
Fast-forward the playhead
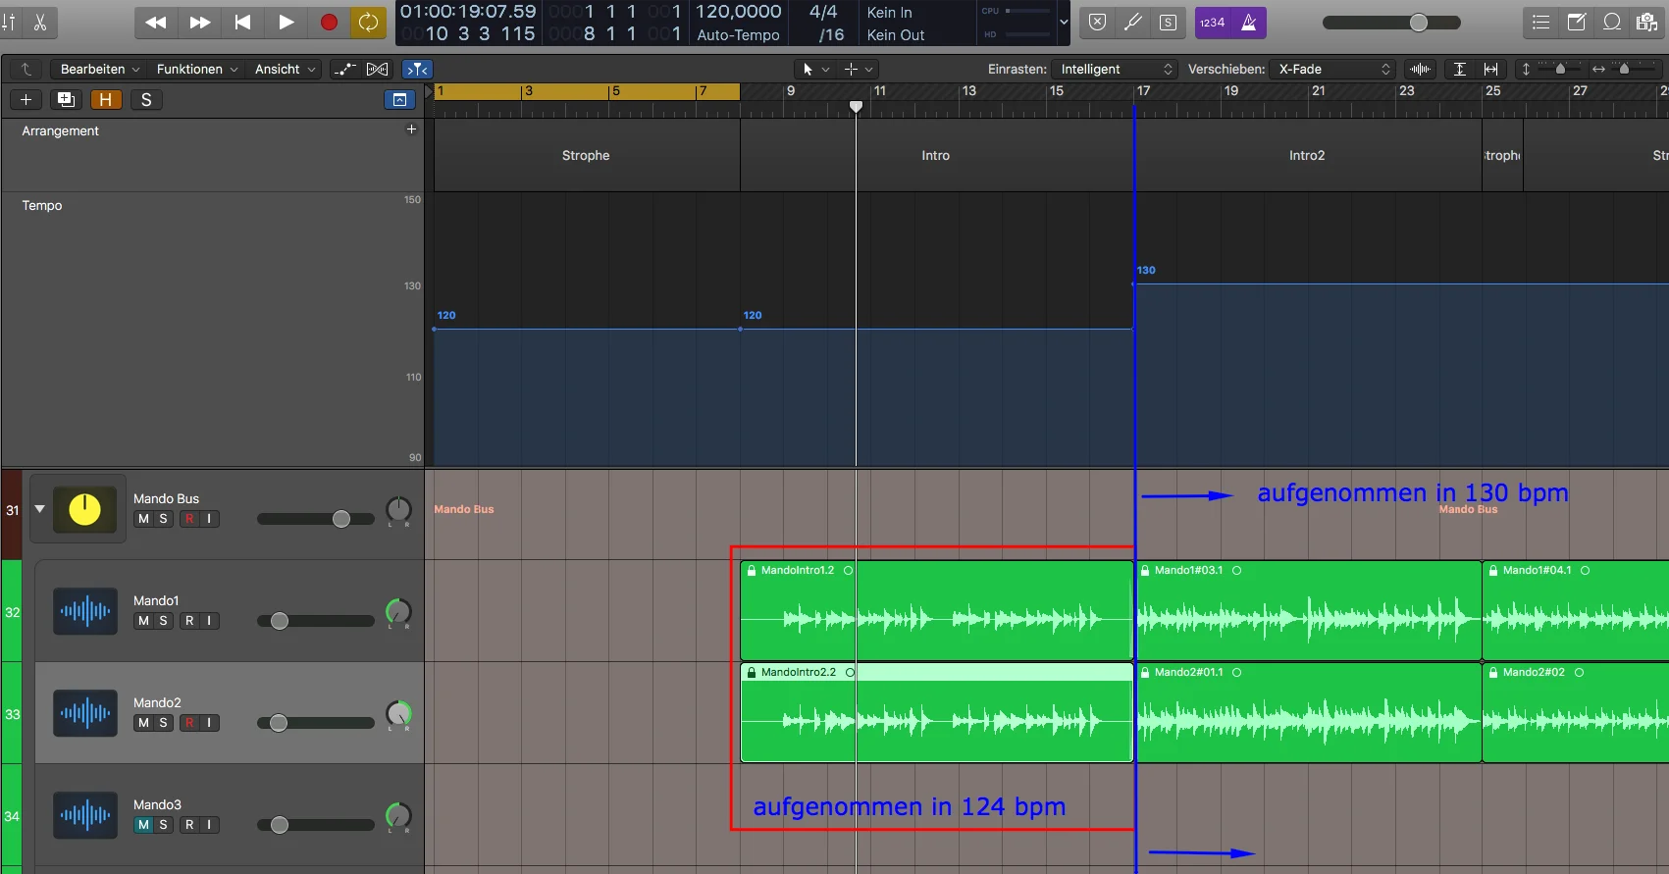point(199,22)
